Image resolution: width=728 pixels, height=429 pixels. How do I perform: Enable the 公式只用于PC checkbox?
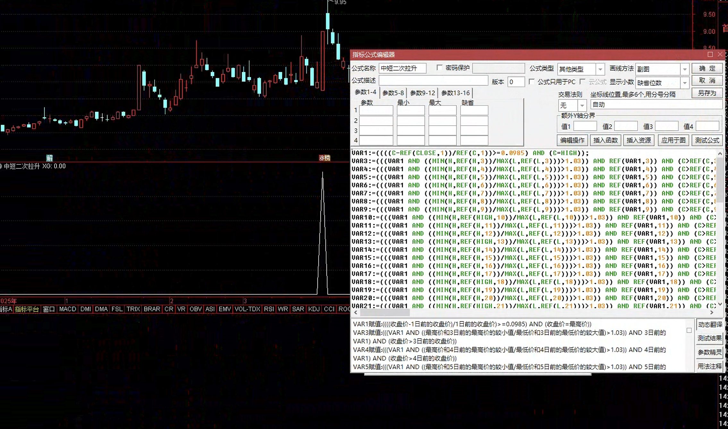532,82
